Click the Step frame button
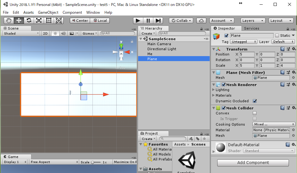Viewport: 297px width, 173px height. [x=158, y=21]
